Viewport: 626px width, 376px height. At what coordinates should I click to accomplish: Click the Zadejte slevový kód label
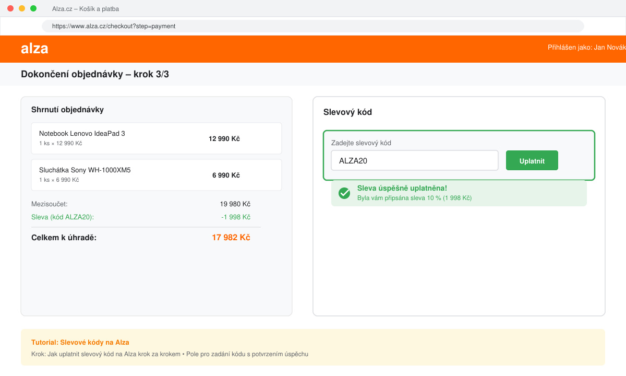tap(361, 143)
